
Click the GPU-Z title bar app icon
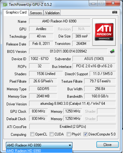coord(5,5)
